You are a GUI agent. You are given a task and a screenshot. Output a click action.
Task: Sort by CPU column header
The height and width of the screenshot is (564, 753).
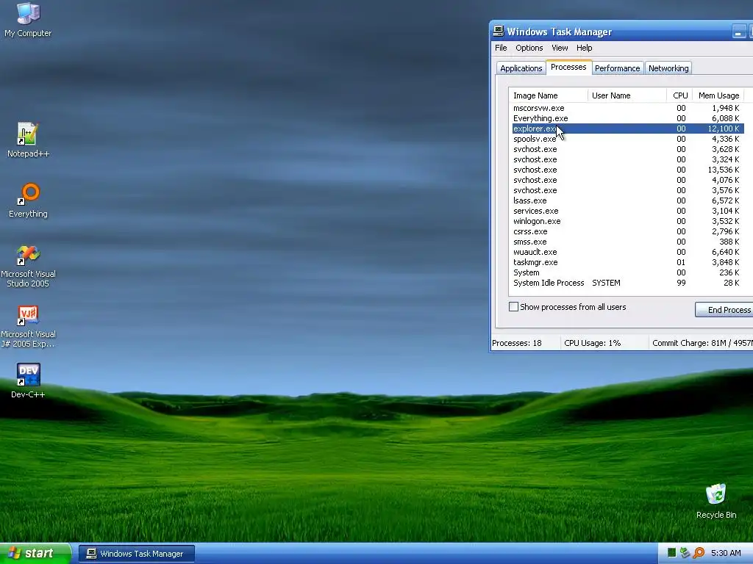click(680, 95)
